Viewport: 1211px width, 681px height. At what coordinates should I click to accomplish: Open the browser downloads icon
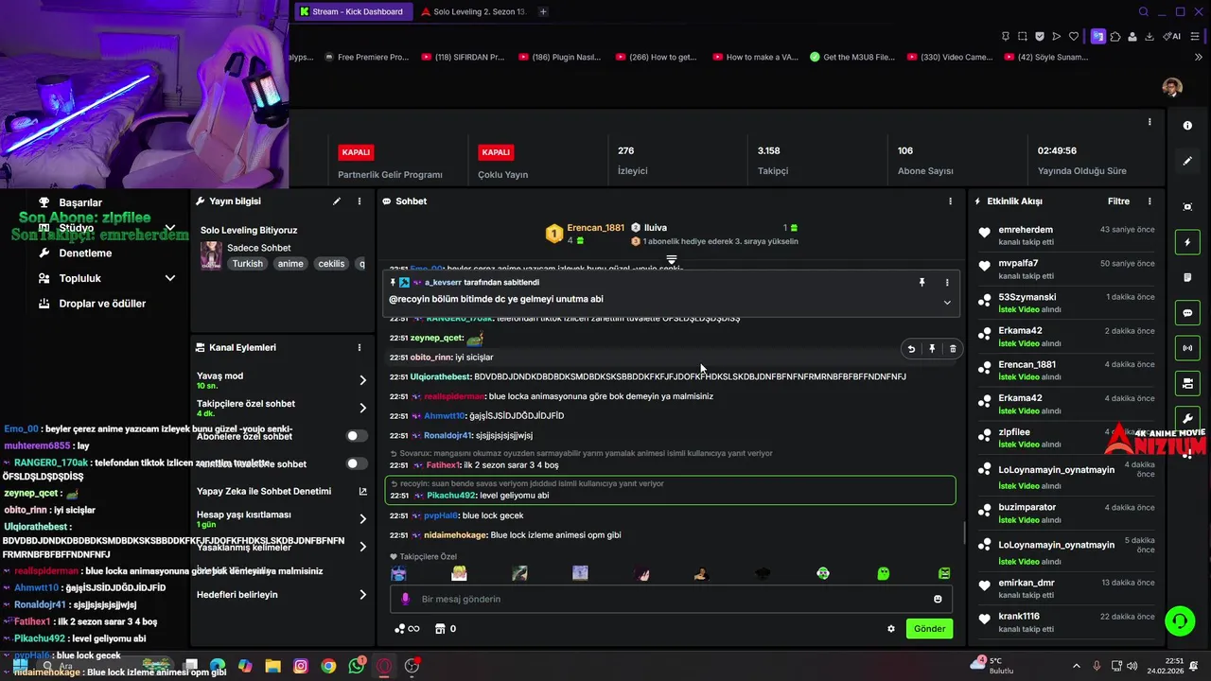[1150, 36]
